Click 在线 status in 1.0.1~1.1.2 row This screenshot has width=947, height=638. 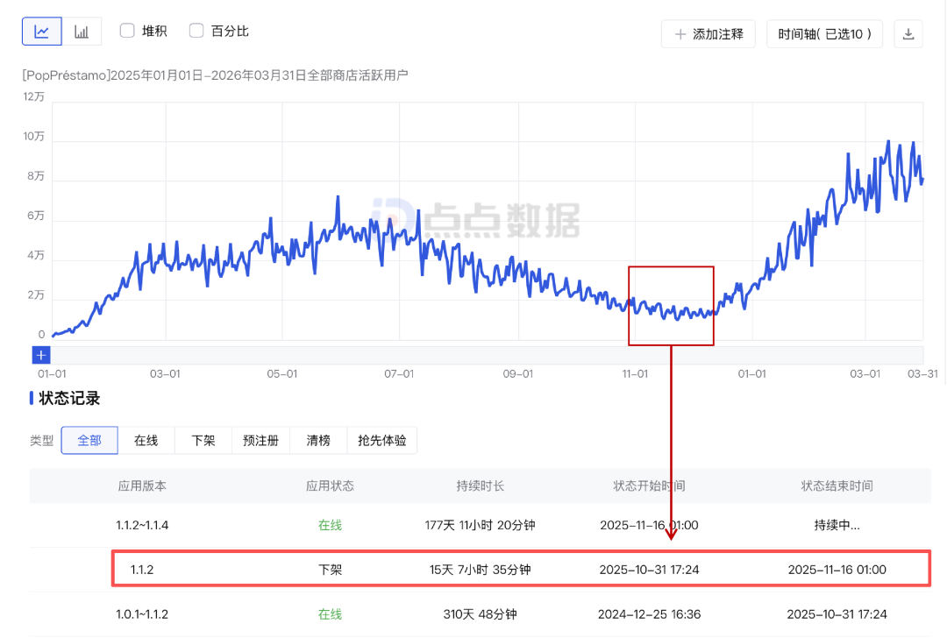[330, 614]
